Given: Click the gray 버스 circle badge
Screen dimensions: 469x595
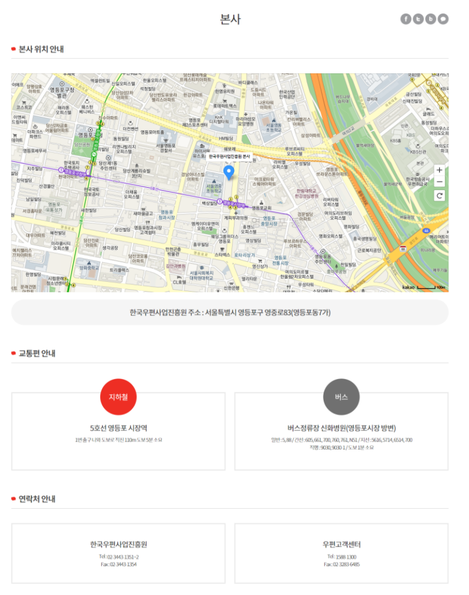Looking at the screenshot, I should tap(341, 397).
